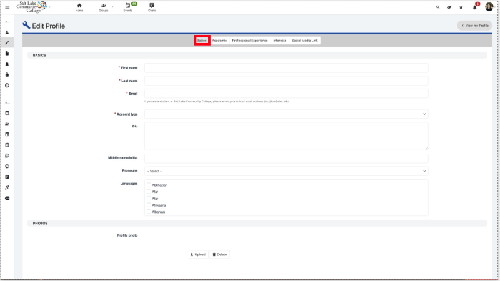The image size is (500, 281).
Task: Click the user avatar in top right
Action: click(489, 7)
